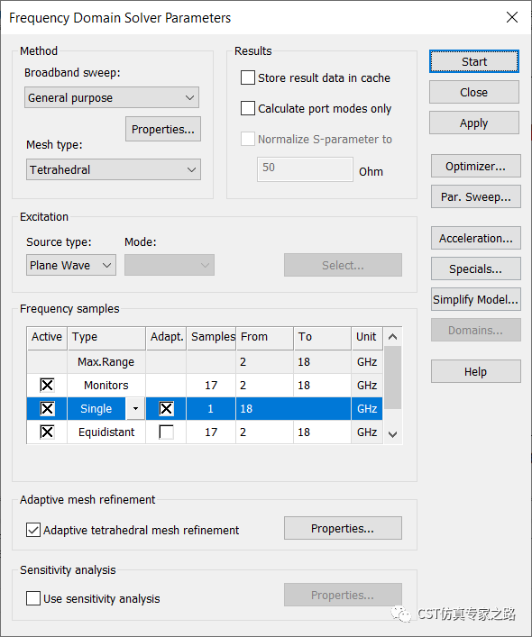The width and height of the screenshot is (532, 637).
Task: Enable Use sensitivity analysis checkbox
Action: (33, 598)
